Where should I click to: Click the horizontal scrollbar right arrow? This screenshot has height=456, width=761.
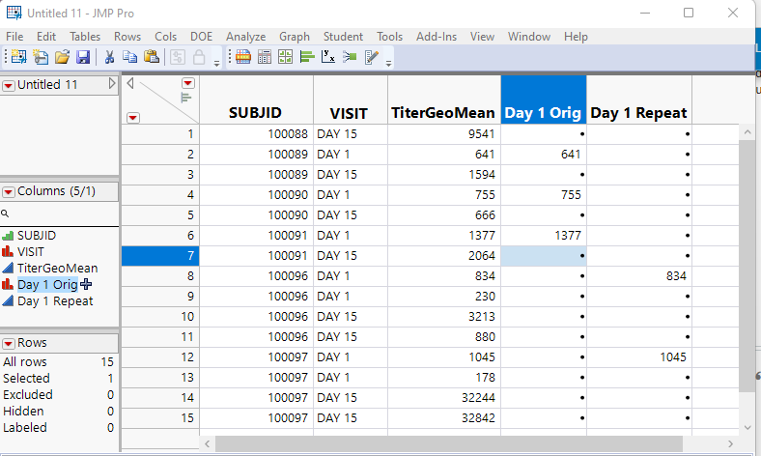tap(730, 443)
